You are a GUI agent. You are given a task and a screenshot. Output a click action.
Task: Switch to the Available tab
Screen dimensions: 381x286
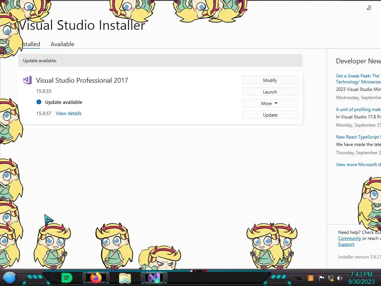(63, 44)
